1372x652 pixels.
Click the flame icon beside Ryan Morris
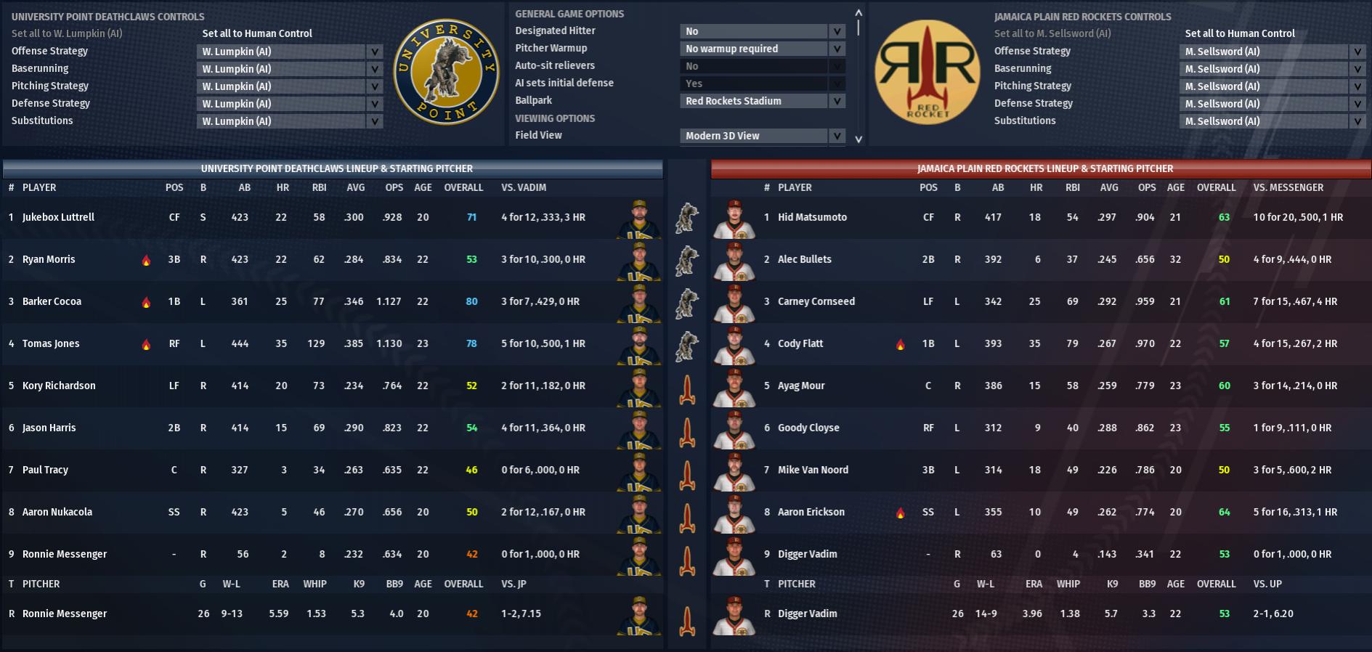click(146, 260)
